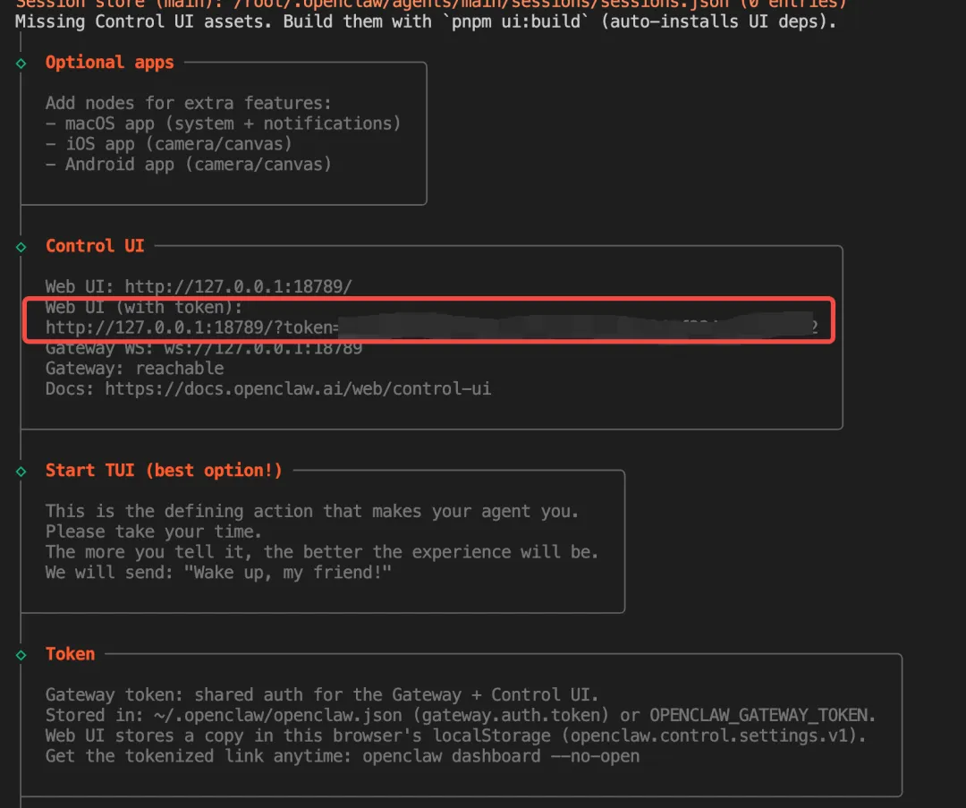
Task: Click the Gateway WS ws://127.0.0.1:18789 address
Action: click(263, 348)
